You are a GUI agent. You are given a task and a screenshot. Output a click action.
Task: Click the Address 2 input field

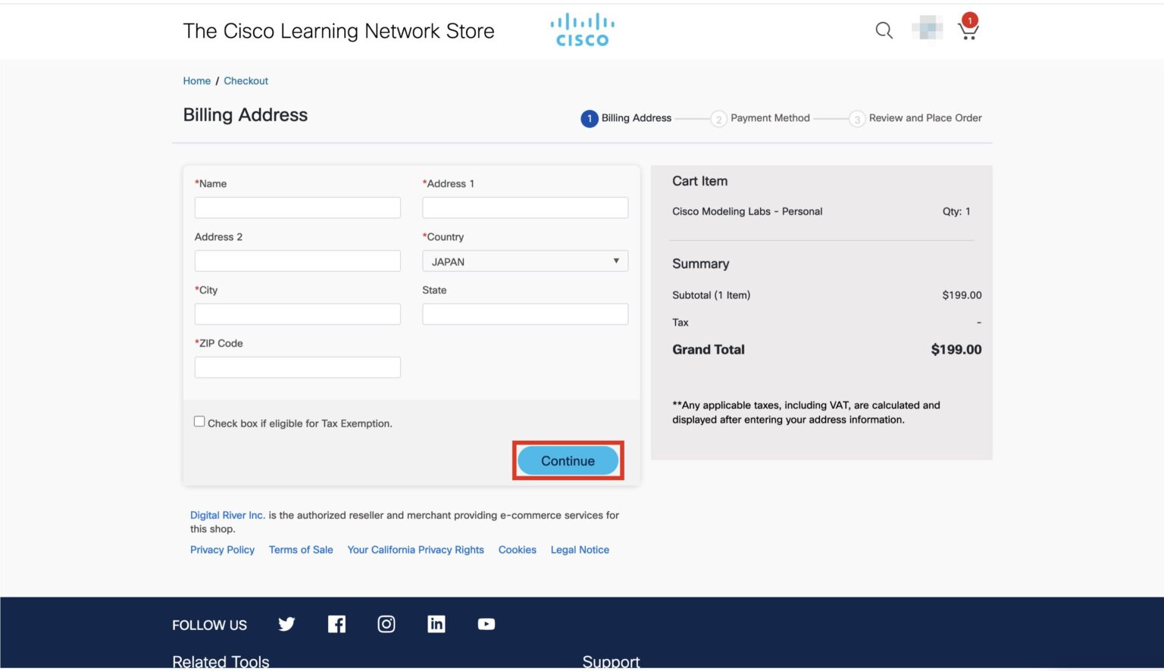tap(298, 261)
